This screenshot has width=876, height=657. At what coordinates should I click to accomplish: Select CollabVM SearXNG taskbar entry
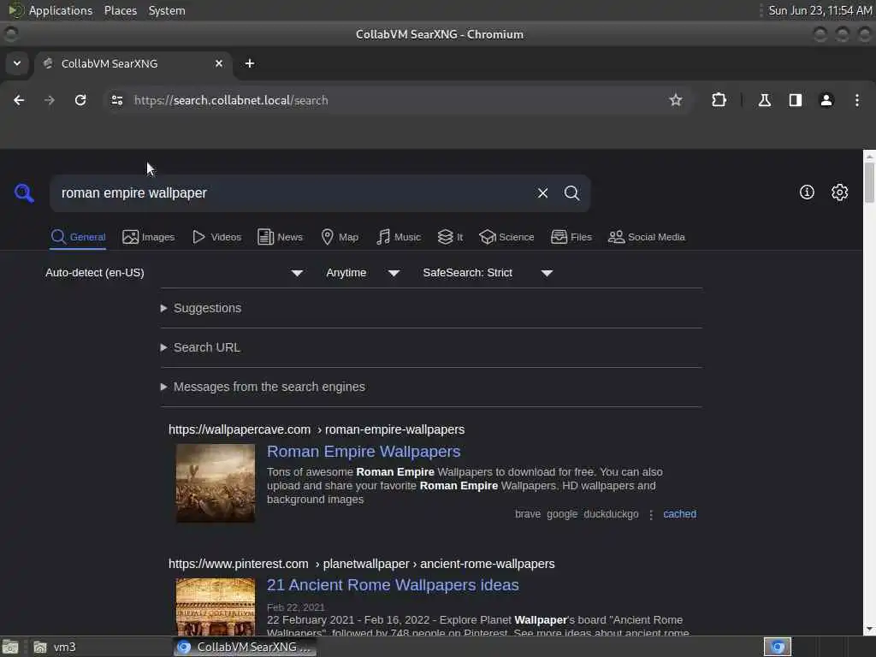coord(245,647)
